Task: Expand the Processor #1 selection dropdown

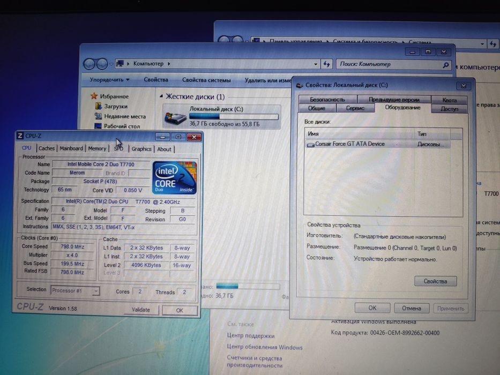Action: (96, 291)
